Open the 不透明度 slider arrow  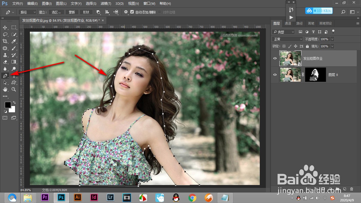click(x=332, y=39)
